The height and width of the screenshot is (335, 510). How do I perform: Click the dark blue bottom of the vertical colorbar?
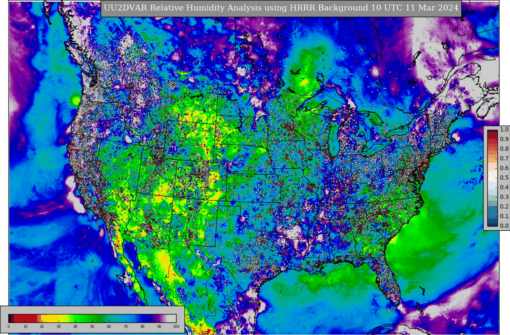(492, 222)
